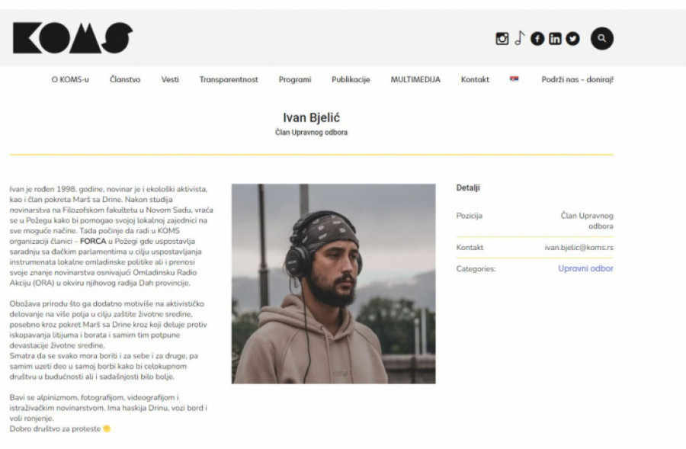Screen dimensions: 686x449
Task: Select Programi in the navigation bar
Action: point(295,79)
